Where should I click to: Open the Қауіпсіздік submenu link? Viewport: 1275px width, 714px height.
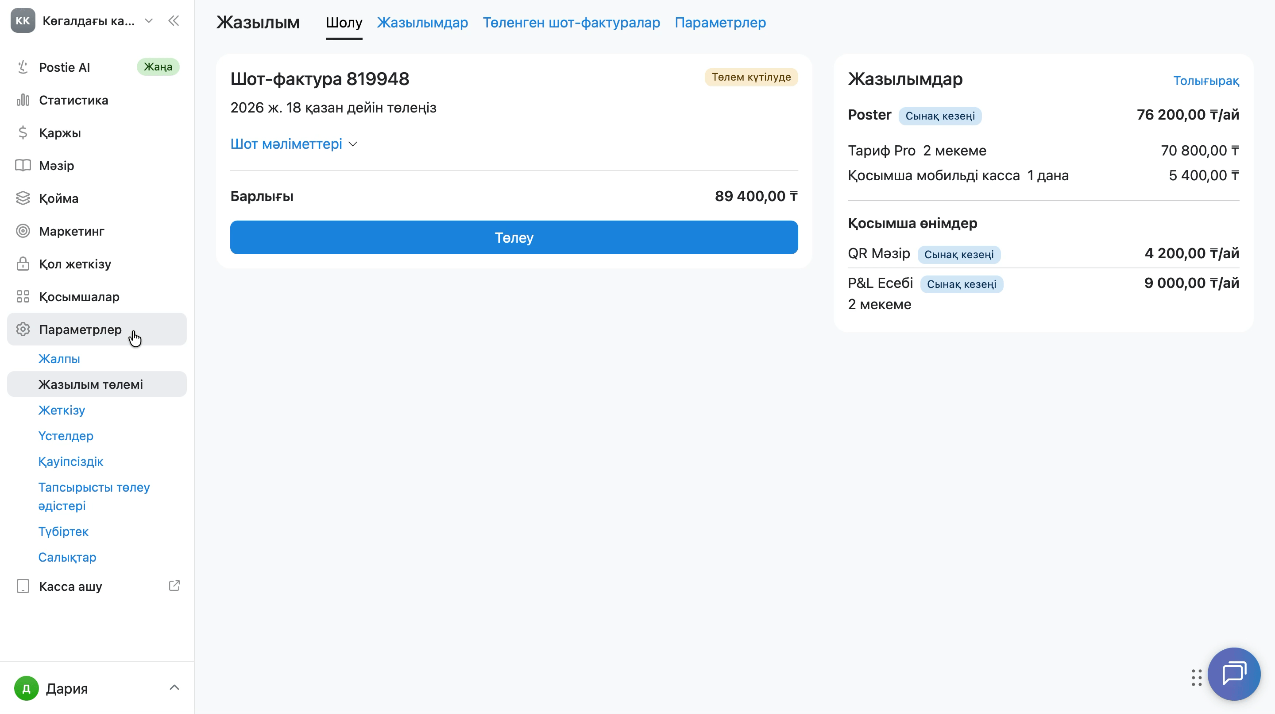pyautogui.click(x=71, y=462)
